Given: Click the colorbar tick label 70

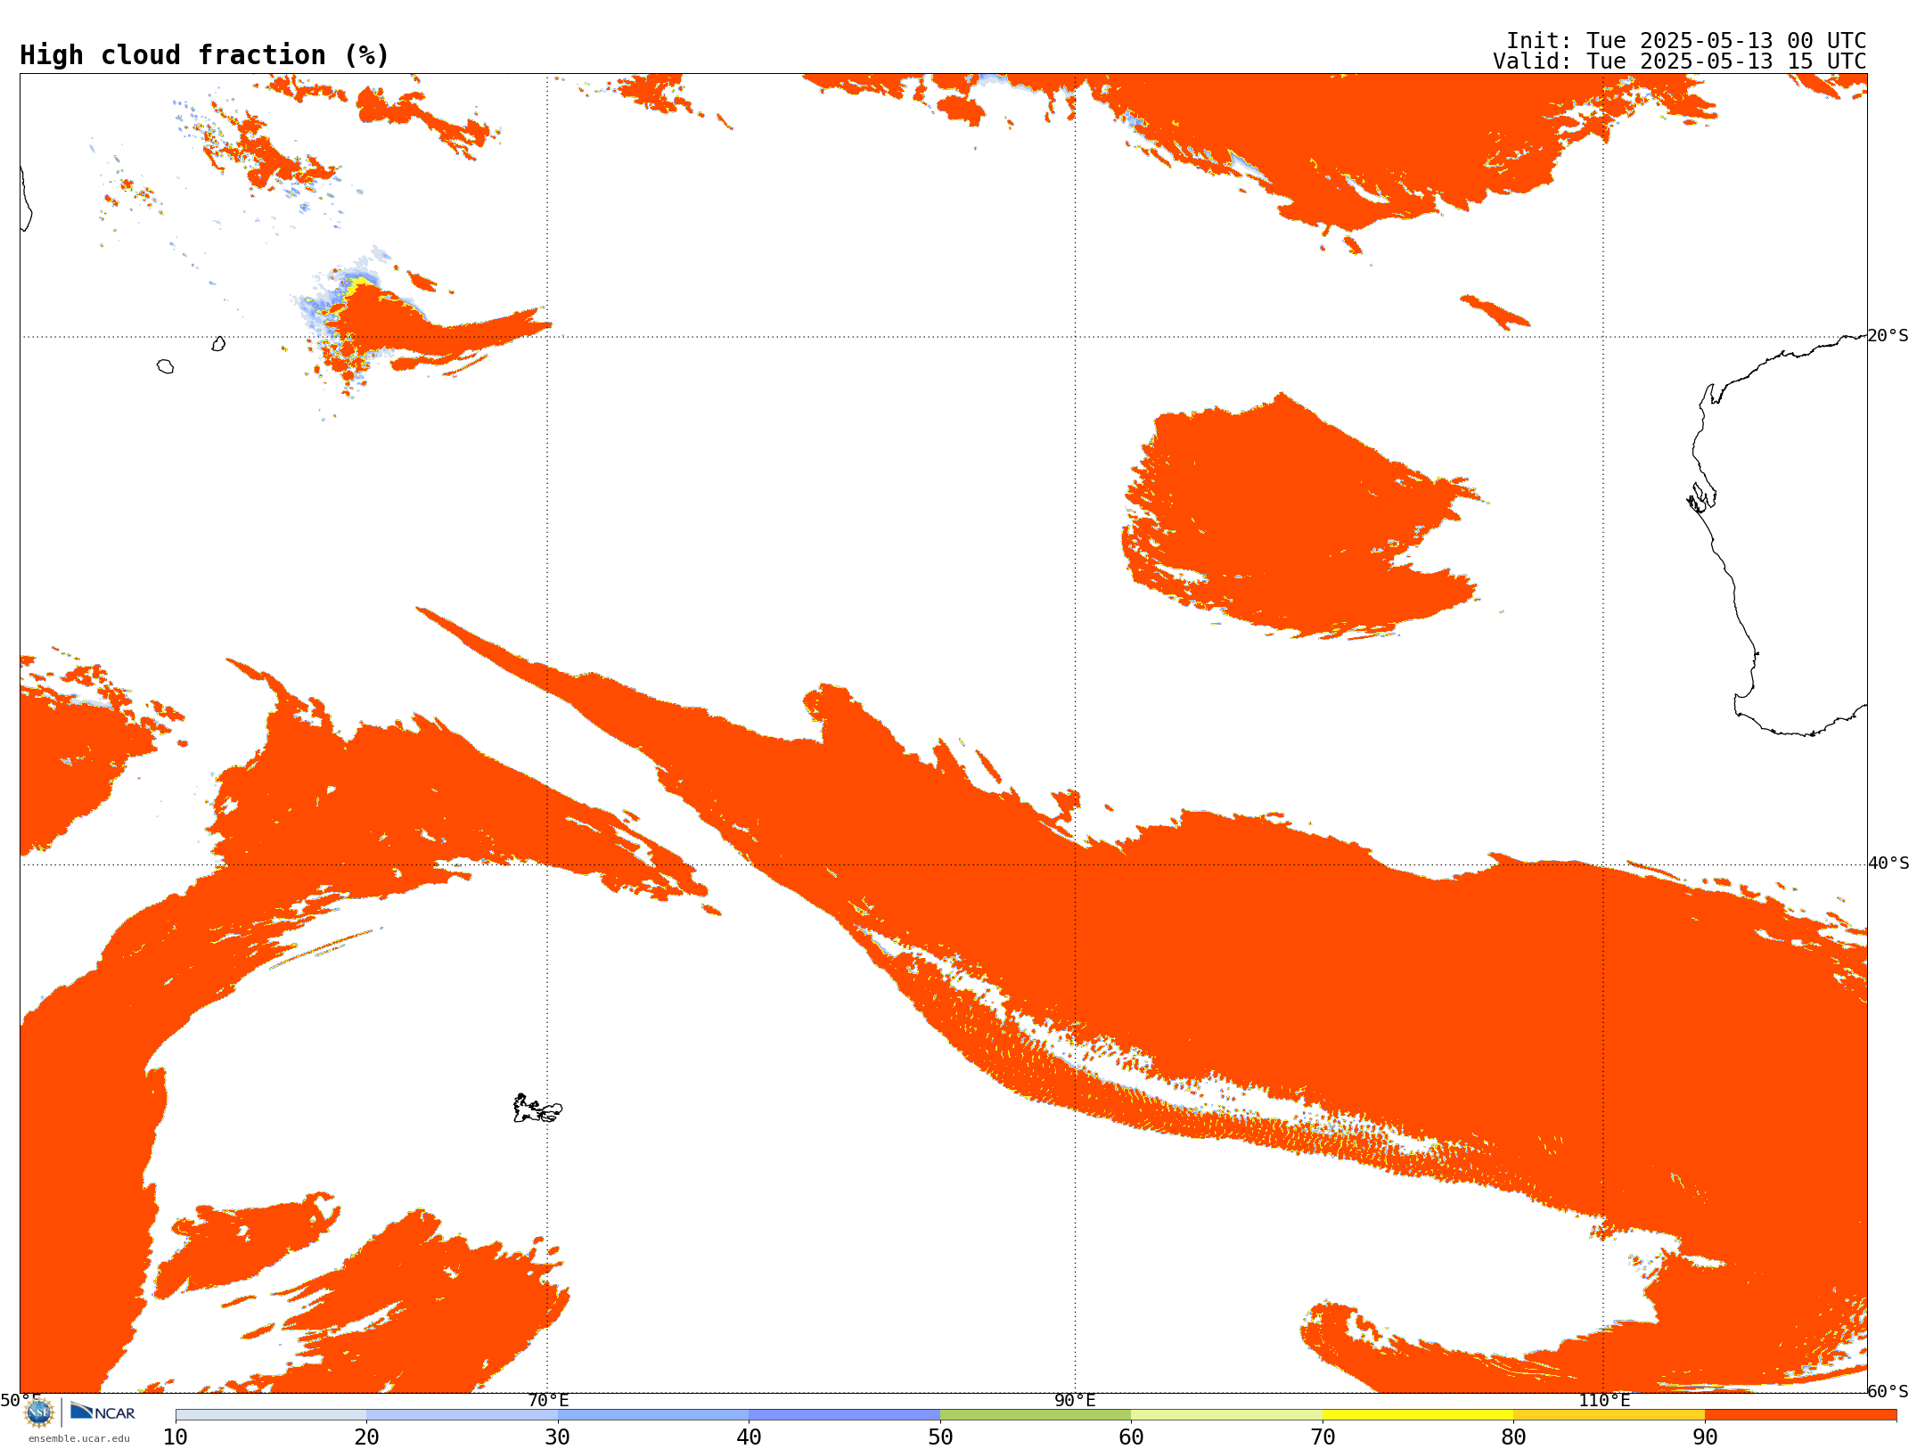Looking at the screenshot, I should [x=1323, y=1437].
